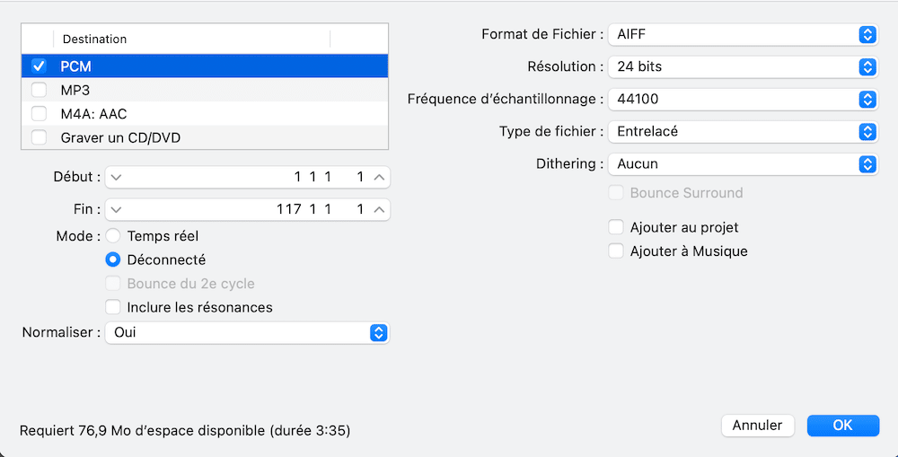This screenshot has height=457, width=898.
Task: Enable Inclure les résonances
Action: tap(113, 308)
